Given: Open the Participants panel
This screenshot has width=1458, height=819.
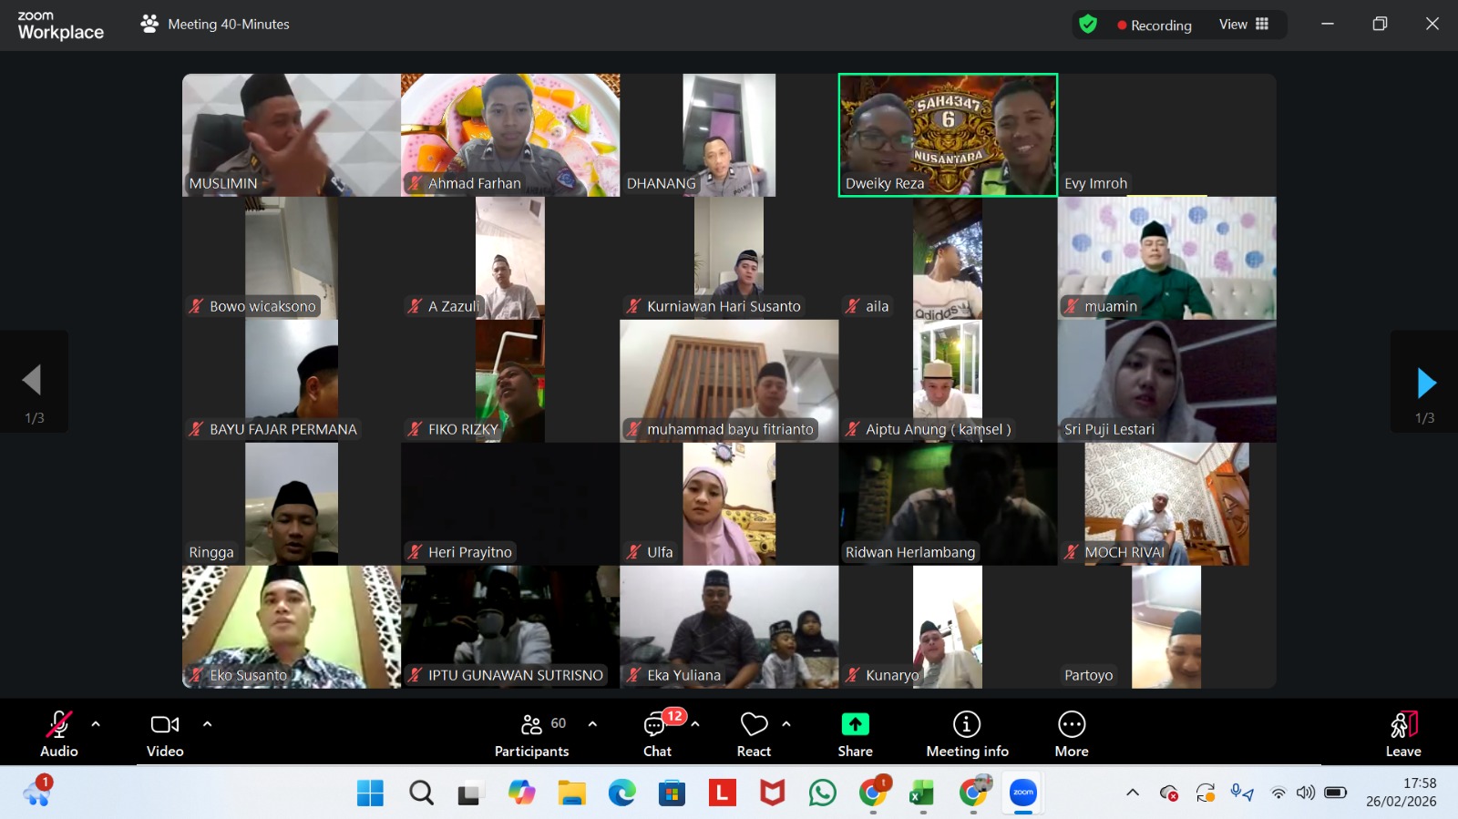Looking at the screenshot, I should [x=532, y=734].
